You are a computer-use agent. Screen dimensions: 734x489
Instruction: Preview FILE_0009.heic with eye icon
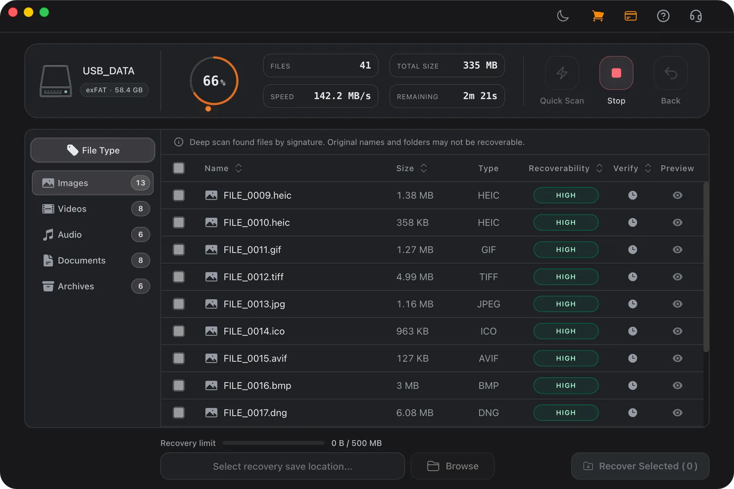point(678,195)
